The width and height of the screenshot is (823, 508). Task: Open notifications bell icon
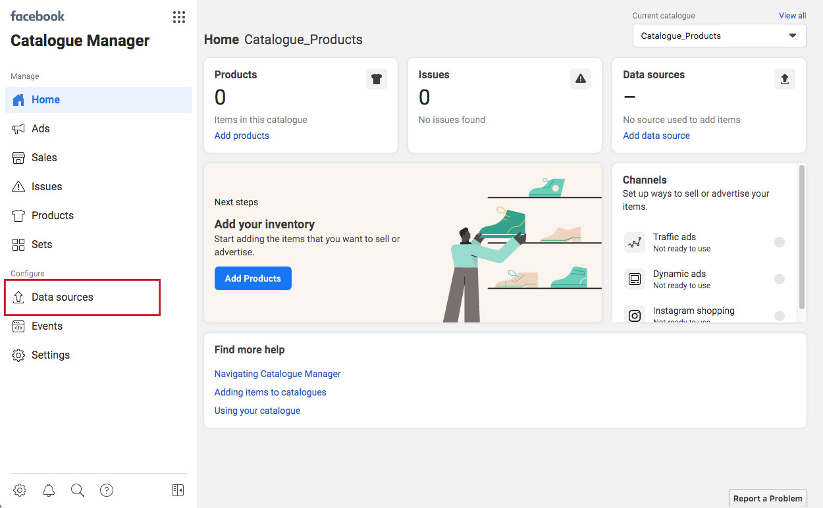pos(49,490)
